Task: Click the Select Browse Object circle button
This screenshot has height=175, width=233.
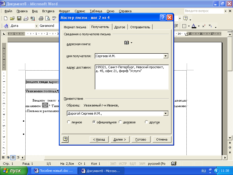Action: (230, 148)
